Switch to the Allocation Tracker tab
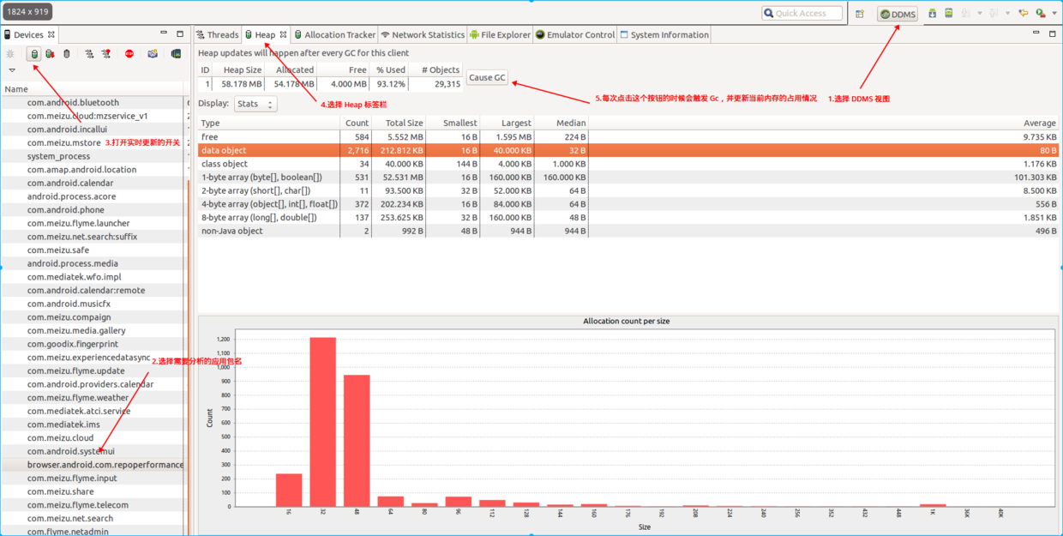This screenshot has height=536, width=1063. pyautogui.click(x=334, y=35)
